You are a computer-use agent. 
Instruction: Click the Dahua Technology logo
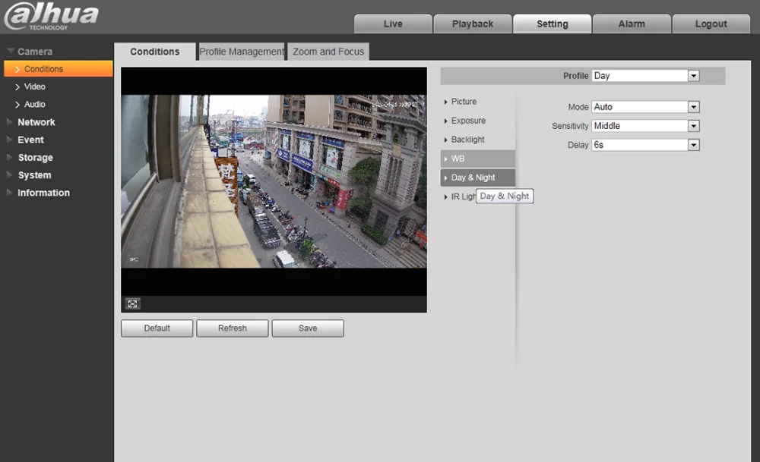click(x=51, y=17)
